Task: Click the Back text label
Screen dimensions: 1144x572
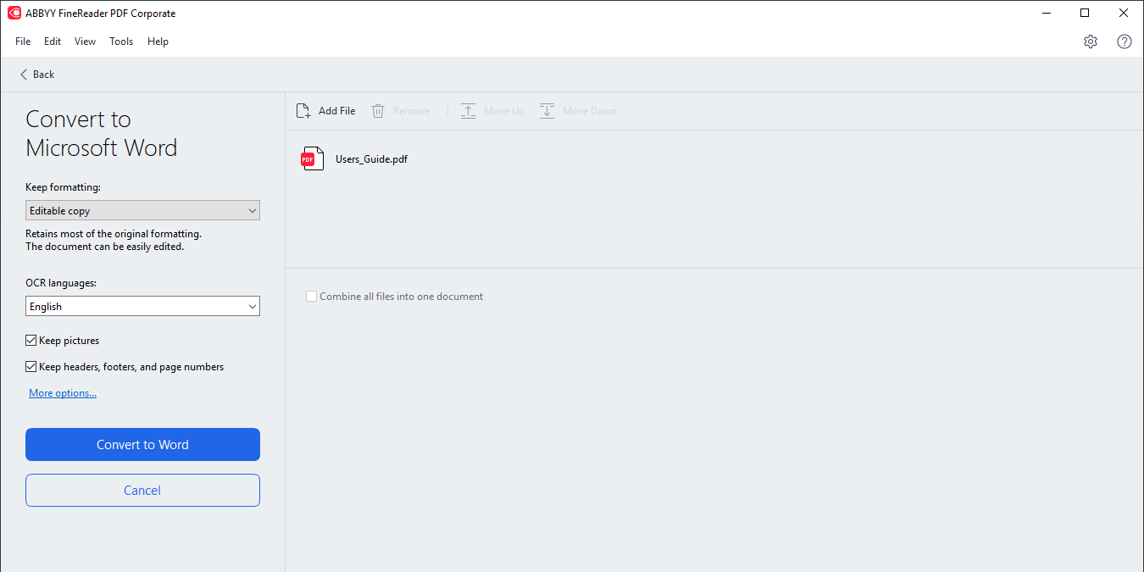Action: point(44,75)
